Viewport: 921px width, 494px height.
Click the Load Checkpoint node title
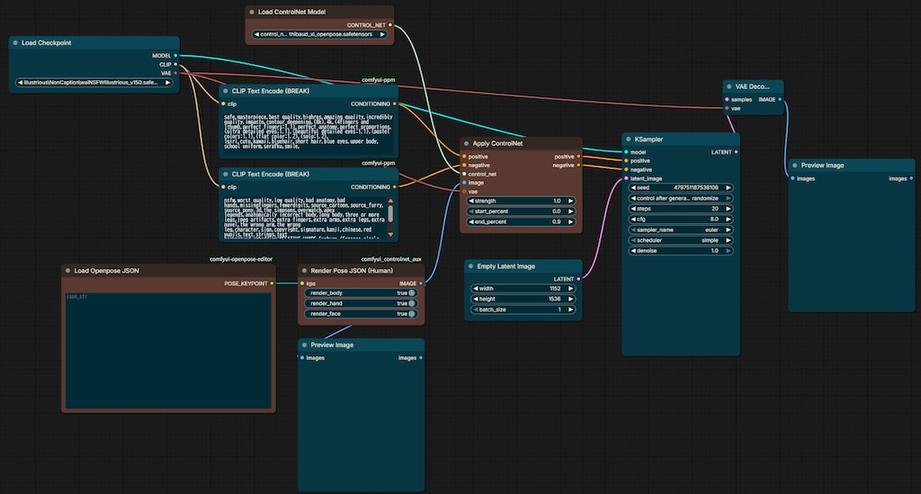pos(47,43)
